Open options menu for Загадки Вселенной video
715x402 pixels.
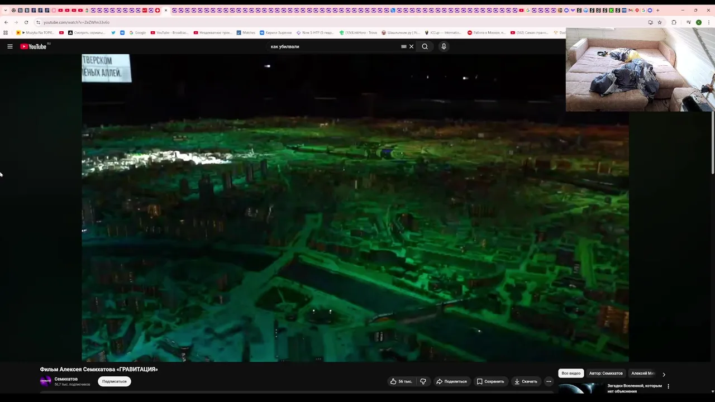click(668, 386)
